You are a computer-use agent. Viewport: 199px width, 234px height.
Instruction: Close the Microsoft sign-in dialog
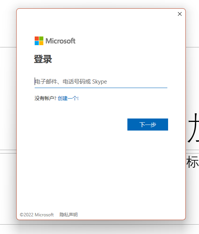[180, 14]
